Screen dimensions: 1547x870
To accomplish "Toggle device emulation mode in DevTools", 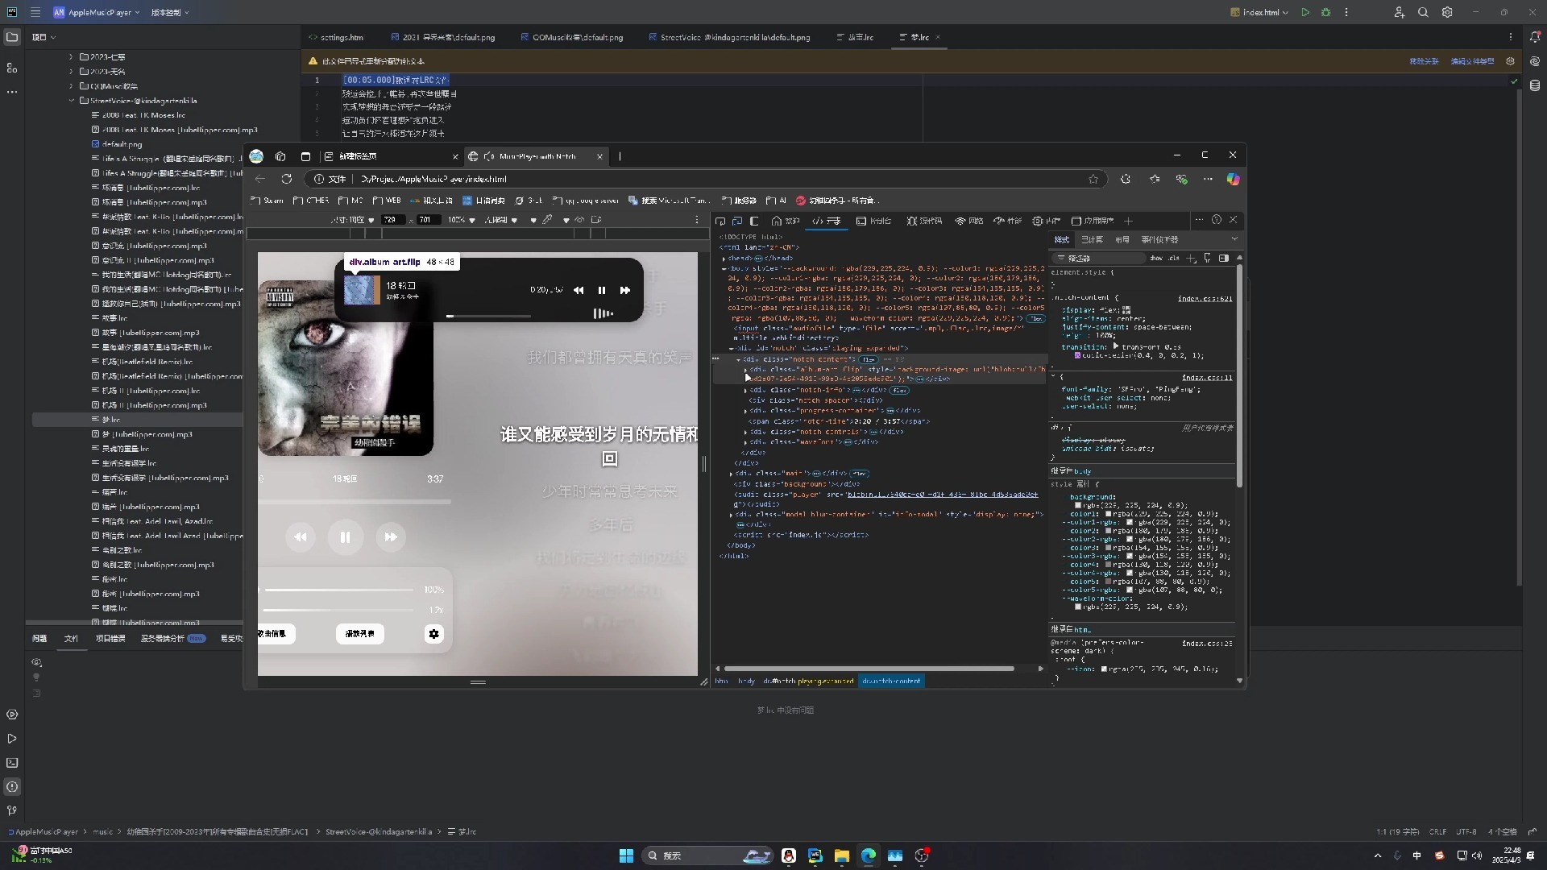I will click(x=737, y=221).
